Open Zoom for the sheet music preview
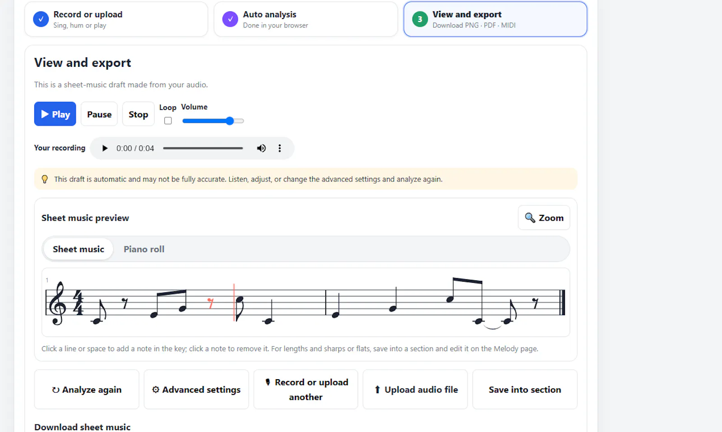 coord(544,218)
